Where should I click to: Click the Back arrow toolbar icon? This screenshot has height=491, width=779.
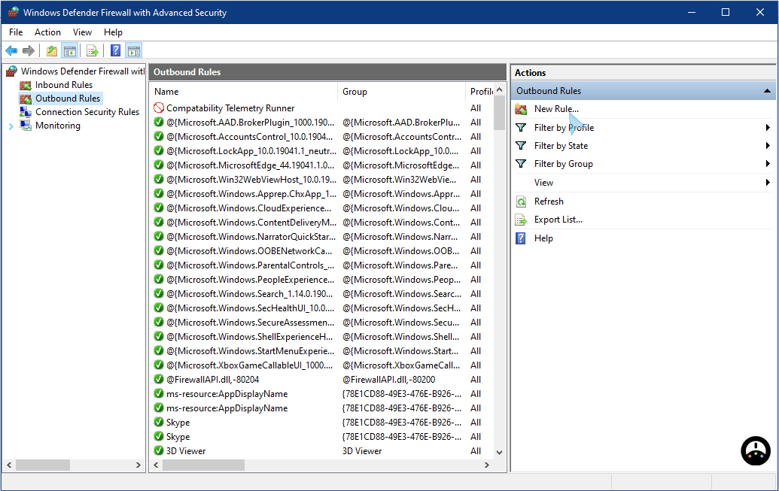point(11,50)
